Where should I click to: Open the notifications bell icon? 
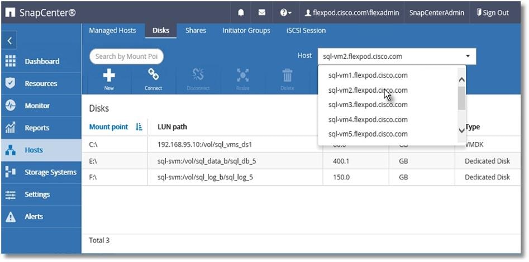(241, 13)
